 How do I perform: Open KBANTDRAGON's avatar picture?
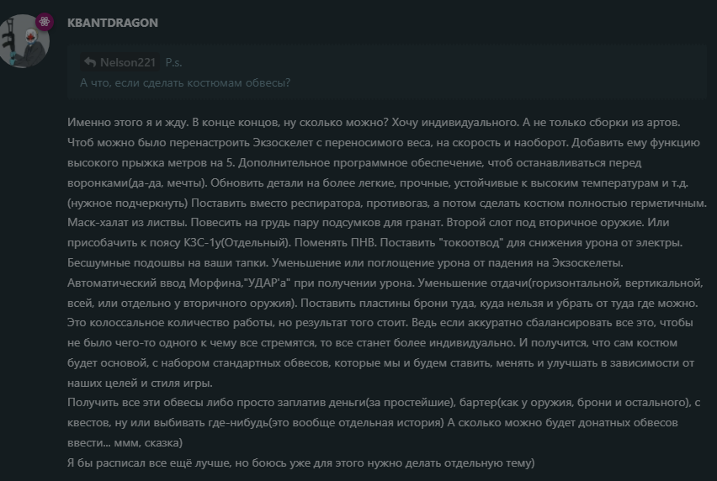coord(24,41)
